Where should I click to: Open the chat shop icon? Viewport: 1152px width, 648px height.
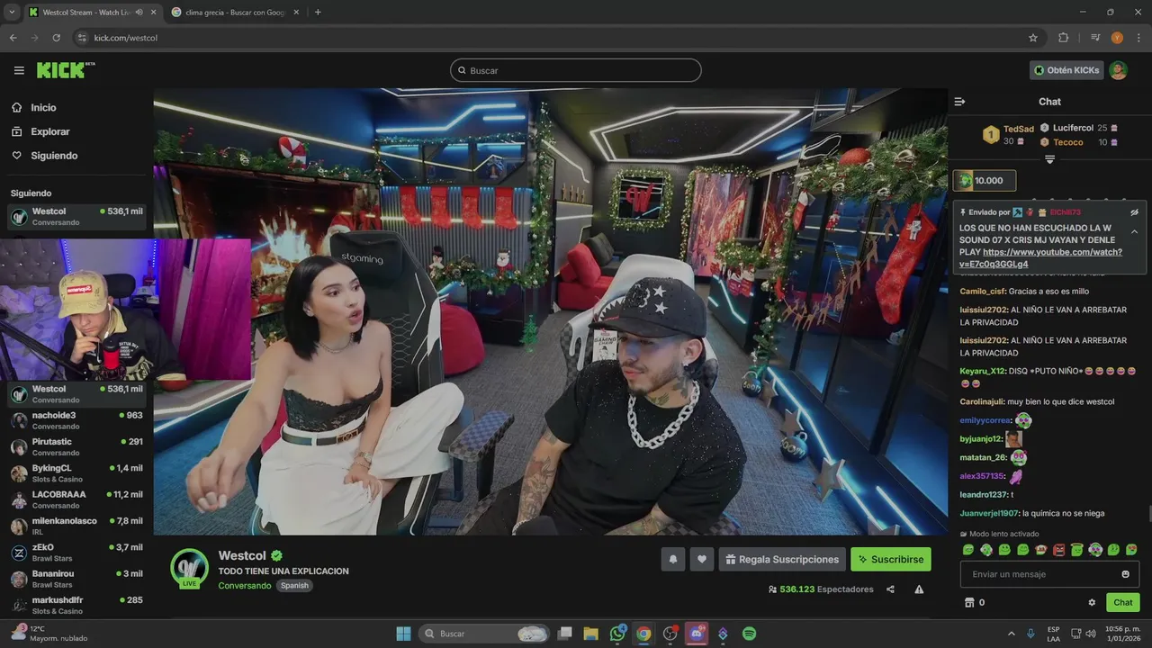(x=969, y=602)
